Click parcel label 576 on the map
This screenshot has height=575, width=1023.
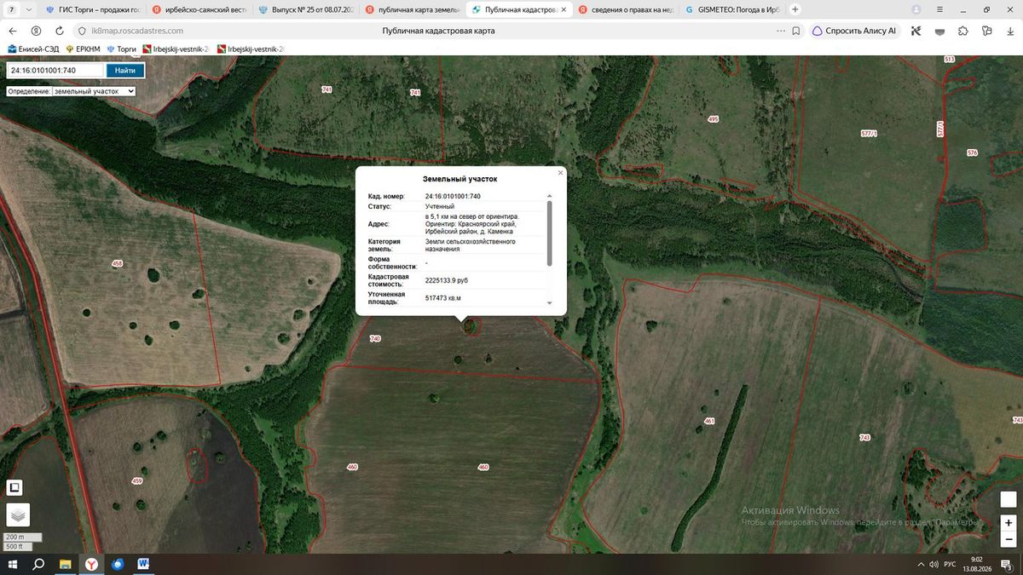[x=973, y=152]
